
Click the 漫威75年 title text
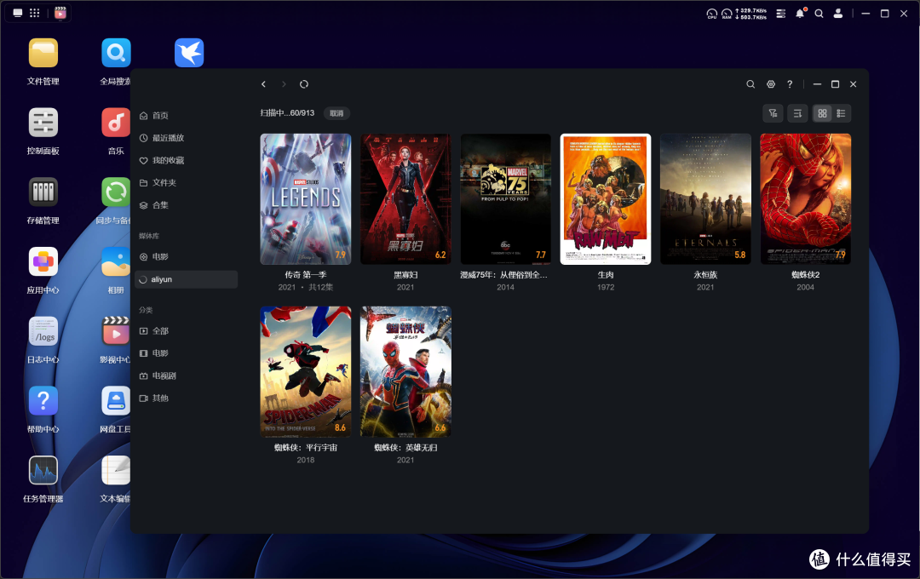[504, 274]
